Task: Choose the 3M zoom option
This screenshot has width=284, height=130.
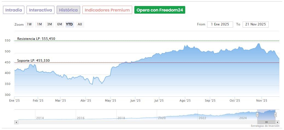Action: pyautogui.click(x=50, y=24)
